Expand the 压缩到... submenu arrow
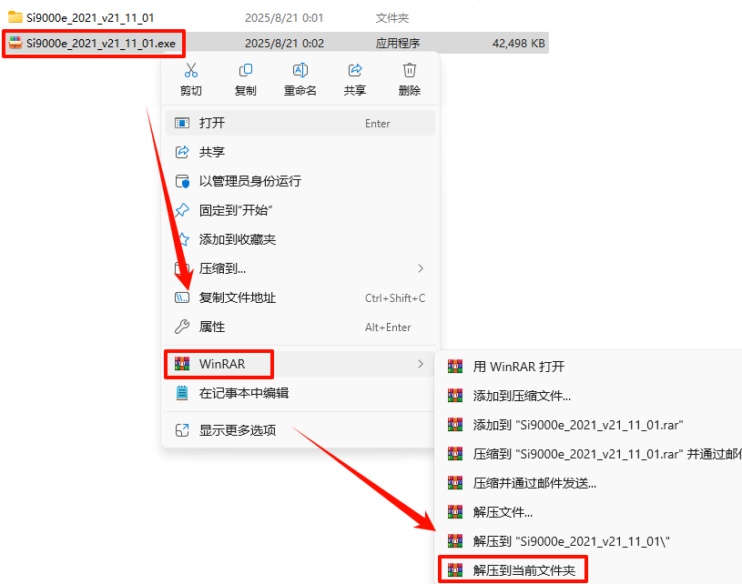742x584 pixels. [x=421, y=268]
